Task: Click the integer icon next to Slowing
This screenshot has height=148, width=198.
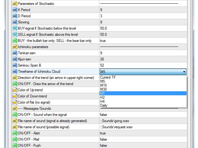Action: pos(15,22)
